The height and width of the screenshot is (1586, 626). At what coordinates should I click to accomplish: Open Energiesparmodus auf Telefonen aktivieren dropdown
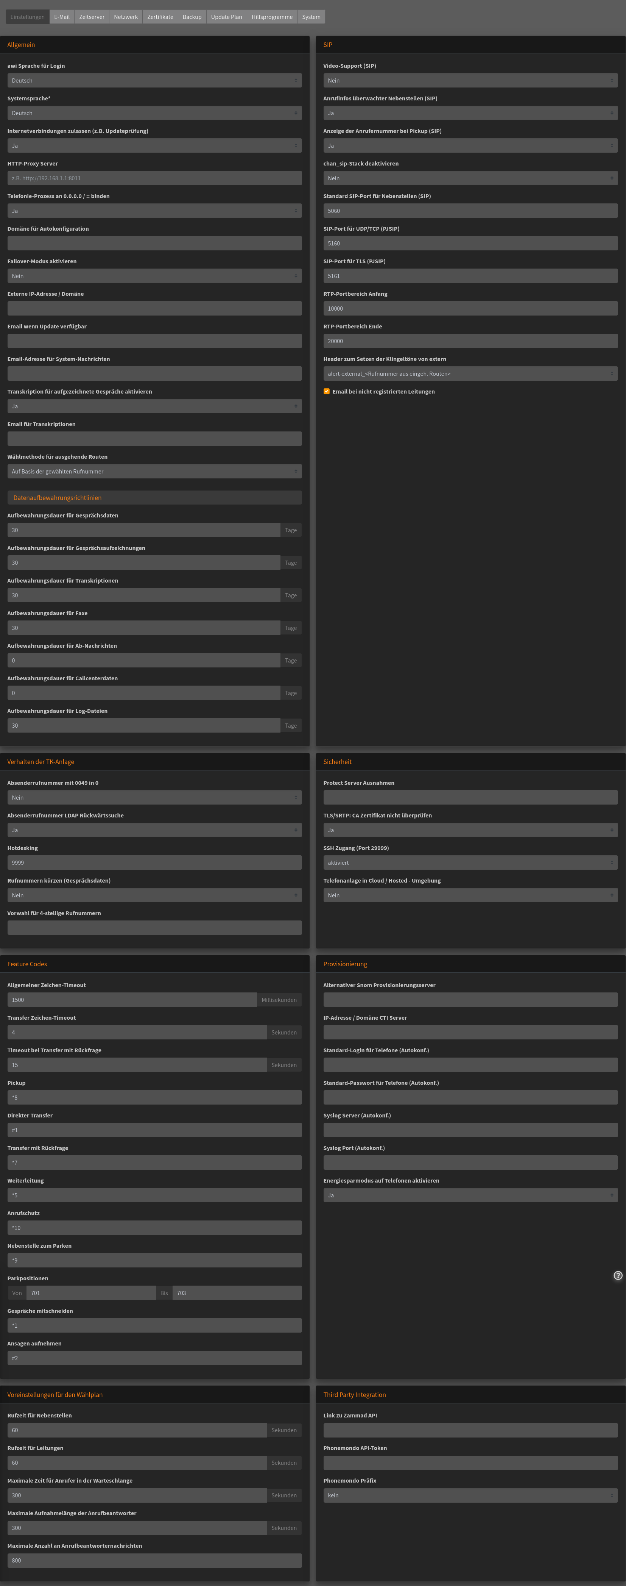[x=470, y=1195]
